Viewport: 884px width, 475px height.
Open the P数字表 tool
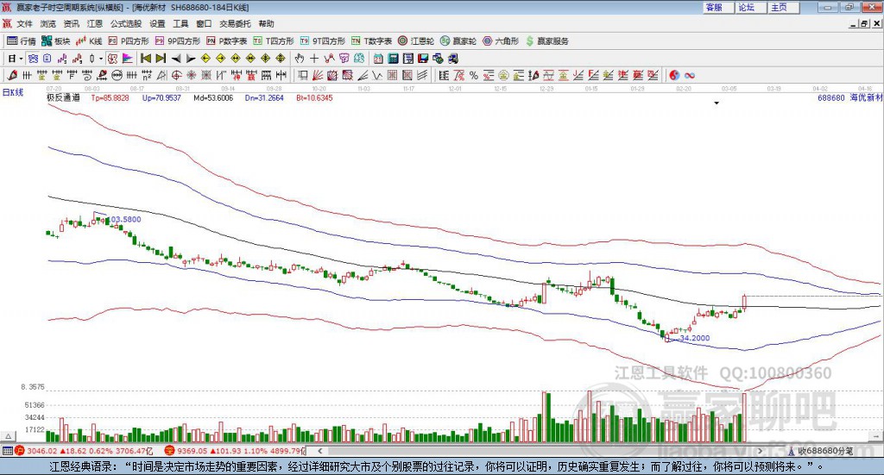[227, 41]
